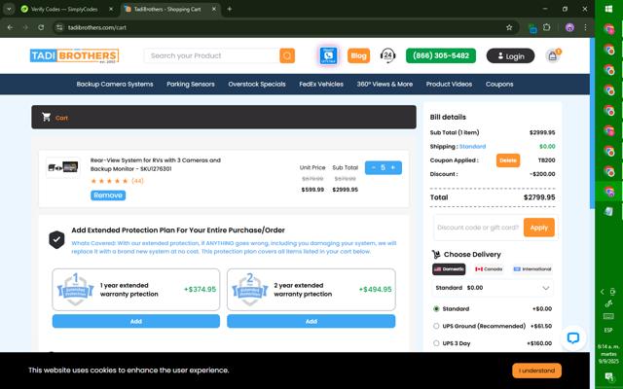Screen dimensions: 623x389
Task: Open the Chrome extensions puzzle icon
Action: pos(547,27)
